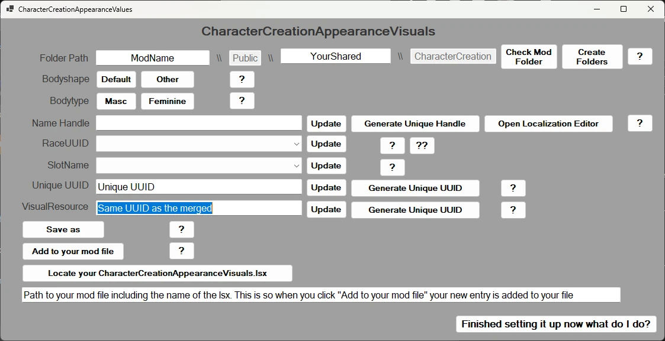Open help for the SlotName row

click(x=392, y=168)
